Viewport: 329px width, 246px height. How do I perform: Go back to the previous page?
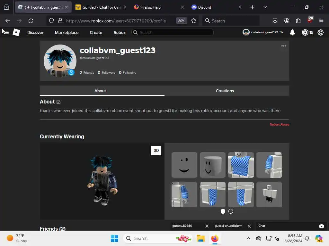(8, 21)
